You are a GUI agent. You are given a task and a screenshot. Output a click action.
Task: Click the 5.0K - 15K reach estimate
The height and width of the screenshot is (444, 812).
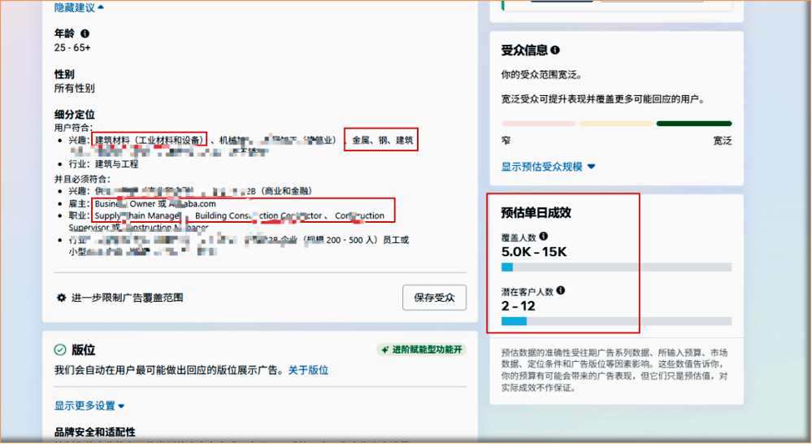(534, 252)
